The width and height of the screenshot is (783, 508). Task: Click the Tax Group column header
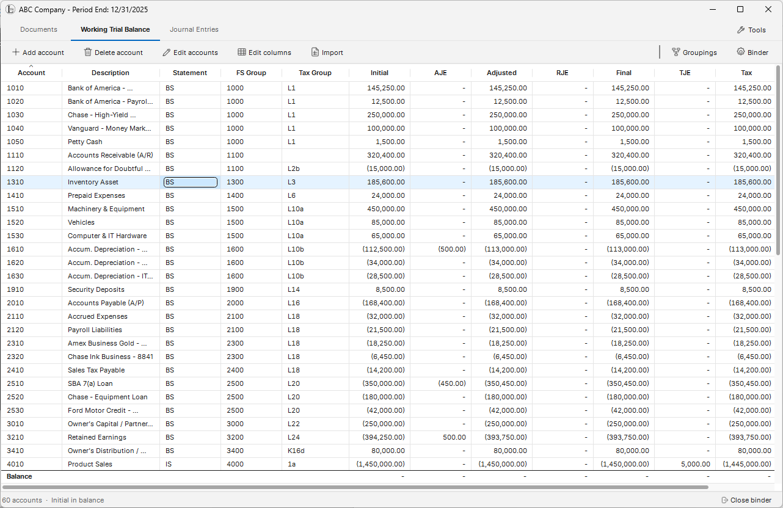click(x=315, y=73)
